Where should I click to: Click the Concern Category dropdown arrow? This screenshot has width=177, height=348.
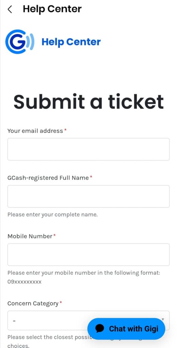163,319
